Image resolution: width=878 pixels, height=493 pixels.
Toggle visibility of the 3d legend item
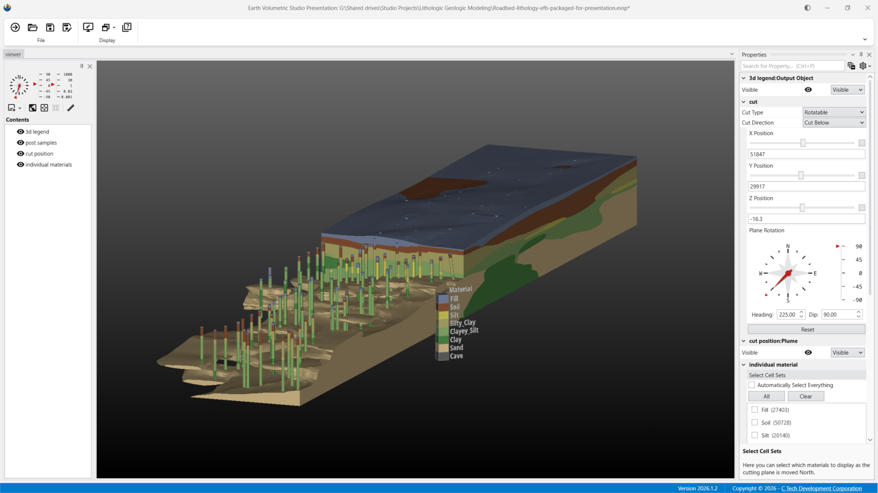(20, 131)
